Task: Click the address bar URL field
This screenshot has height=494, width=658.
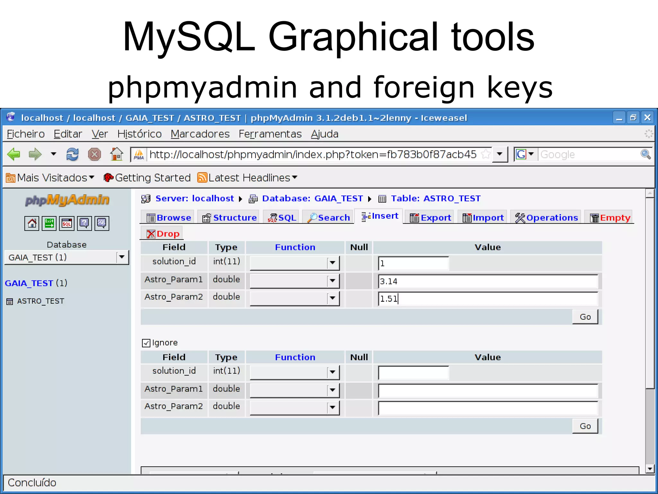Action: pyautogui.click(x=313, y=154)
